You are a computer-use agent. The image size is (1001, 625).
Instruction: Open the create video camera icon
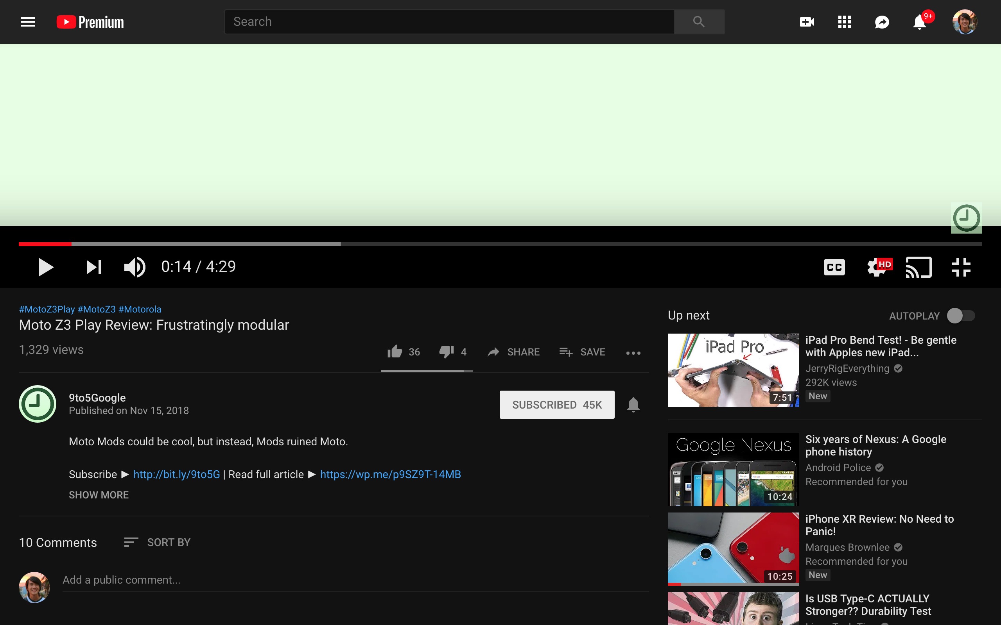point(807,22)
